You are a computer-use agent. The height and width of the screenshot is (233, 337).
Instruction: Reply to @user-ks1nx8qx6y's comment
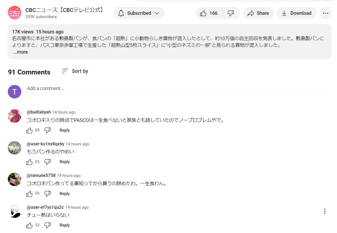[x=64, y=162]
